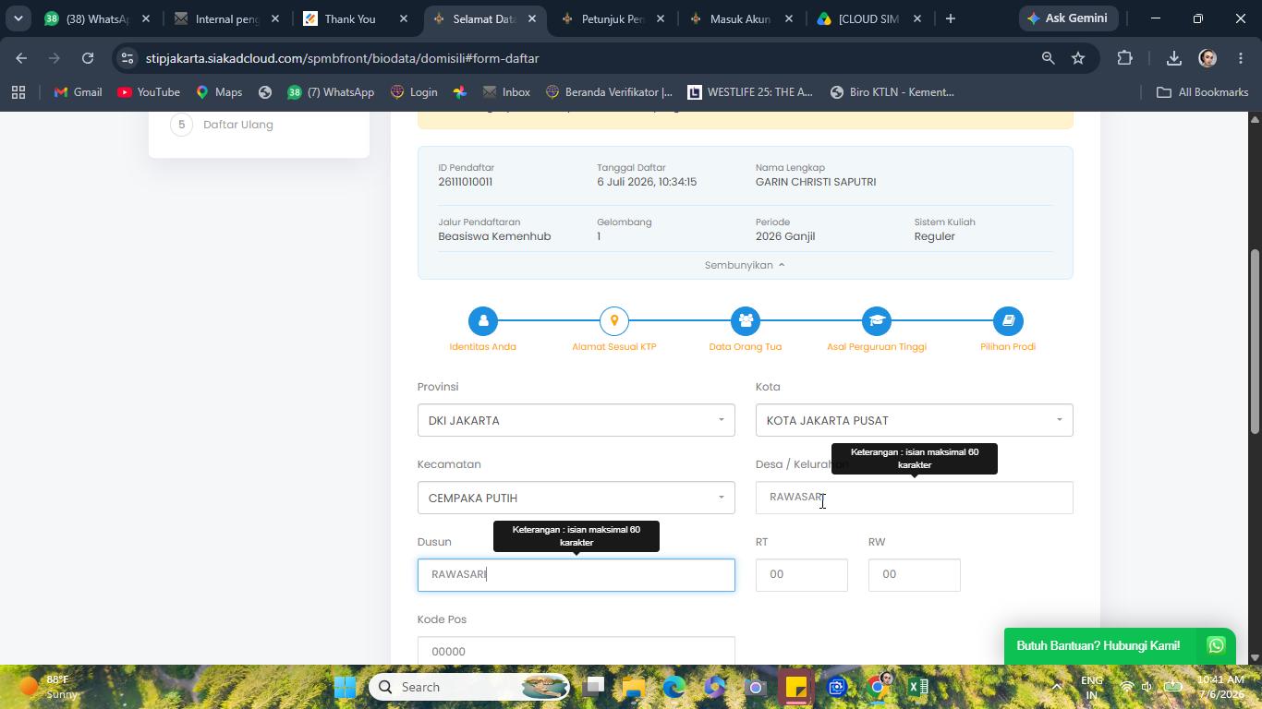The width and height of the screenshot is (1262, 709).
Task: Open Chrome extensions puzzle icon
Action: click(1124, 58)
